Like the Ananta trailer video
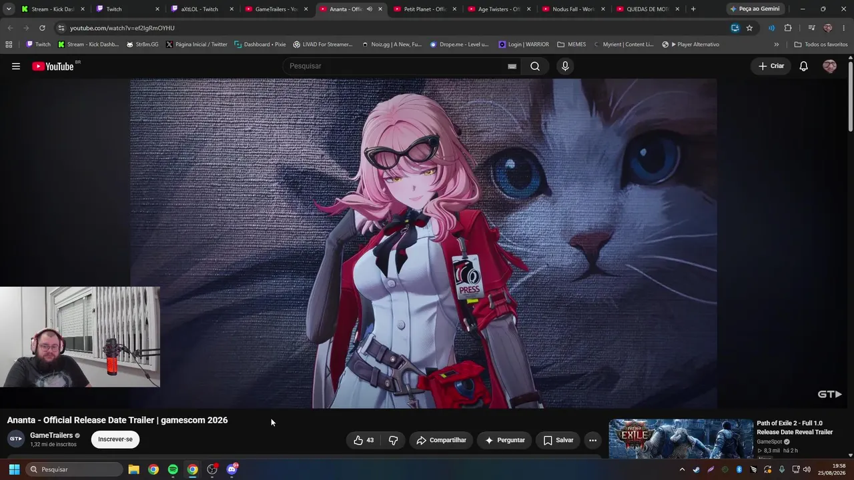The image size is (854, 480). click(x=364, y=440)
